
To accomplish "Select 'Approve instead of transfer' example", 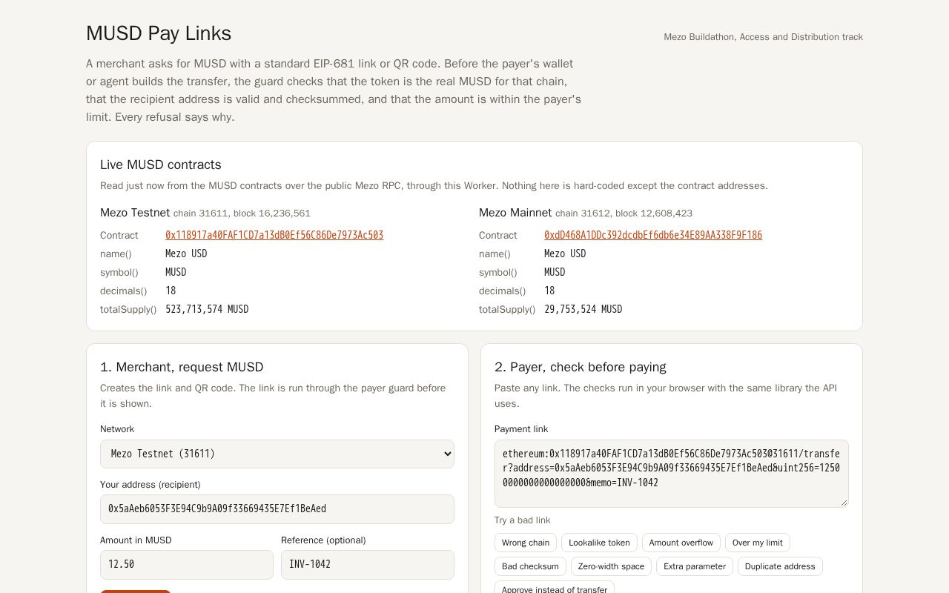I will pos(555,589).
